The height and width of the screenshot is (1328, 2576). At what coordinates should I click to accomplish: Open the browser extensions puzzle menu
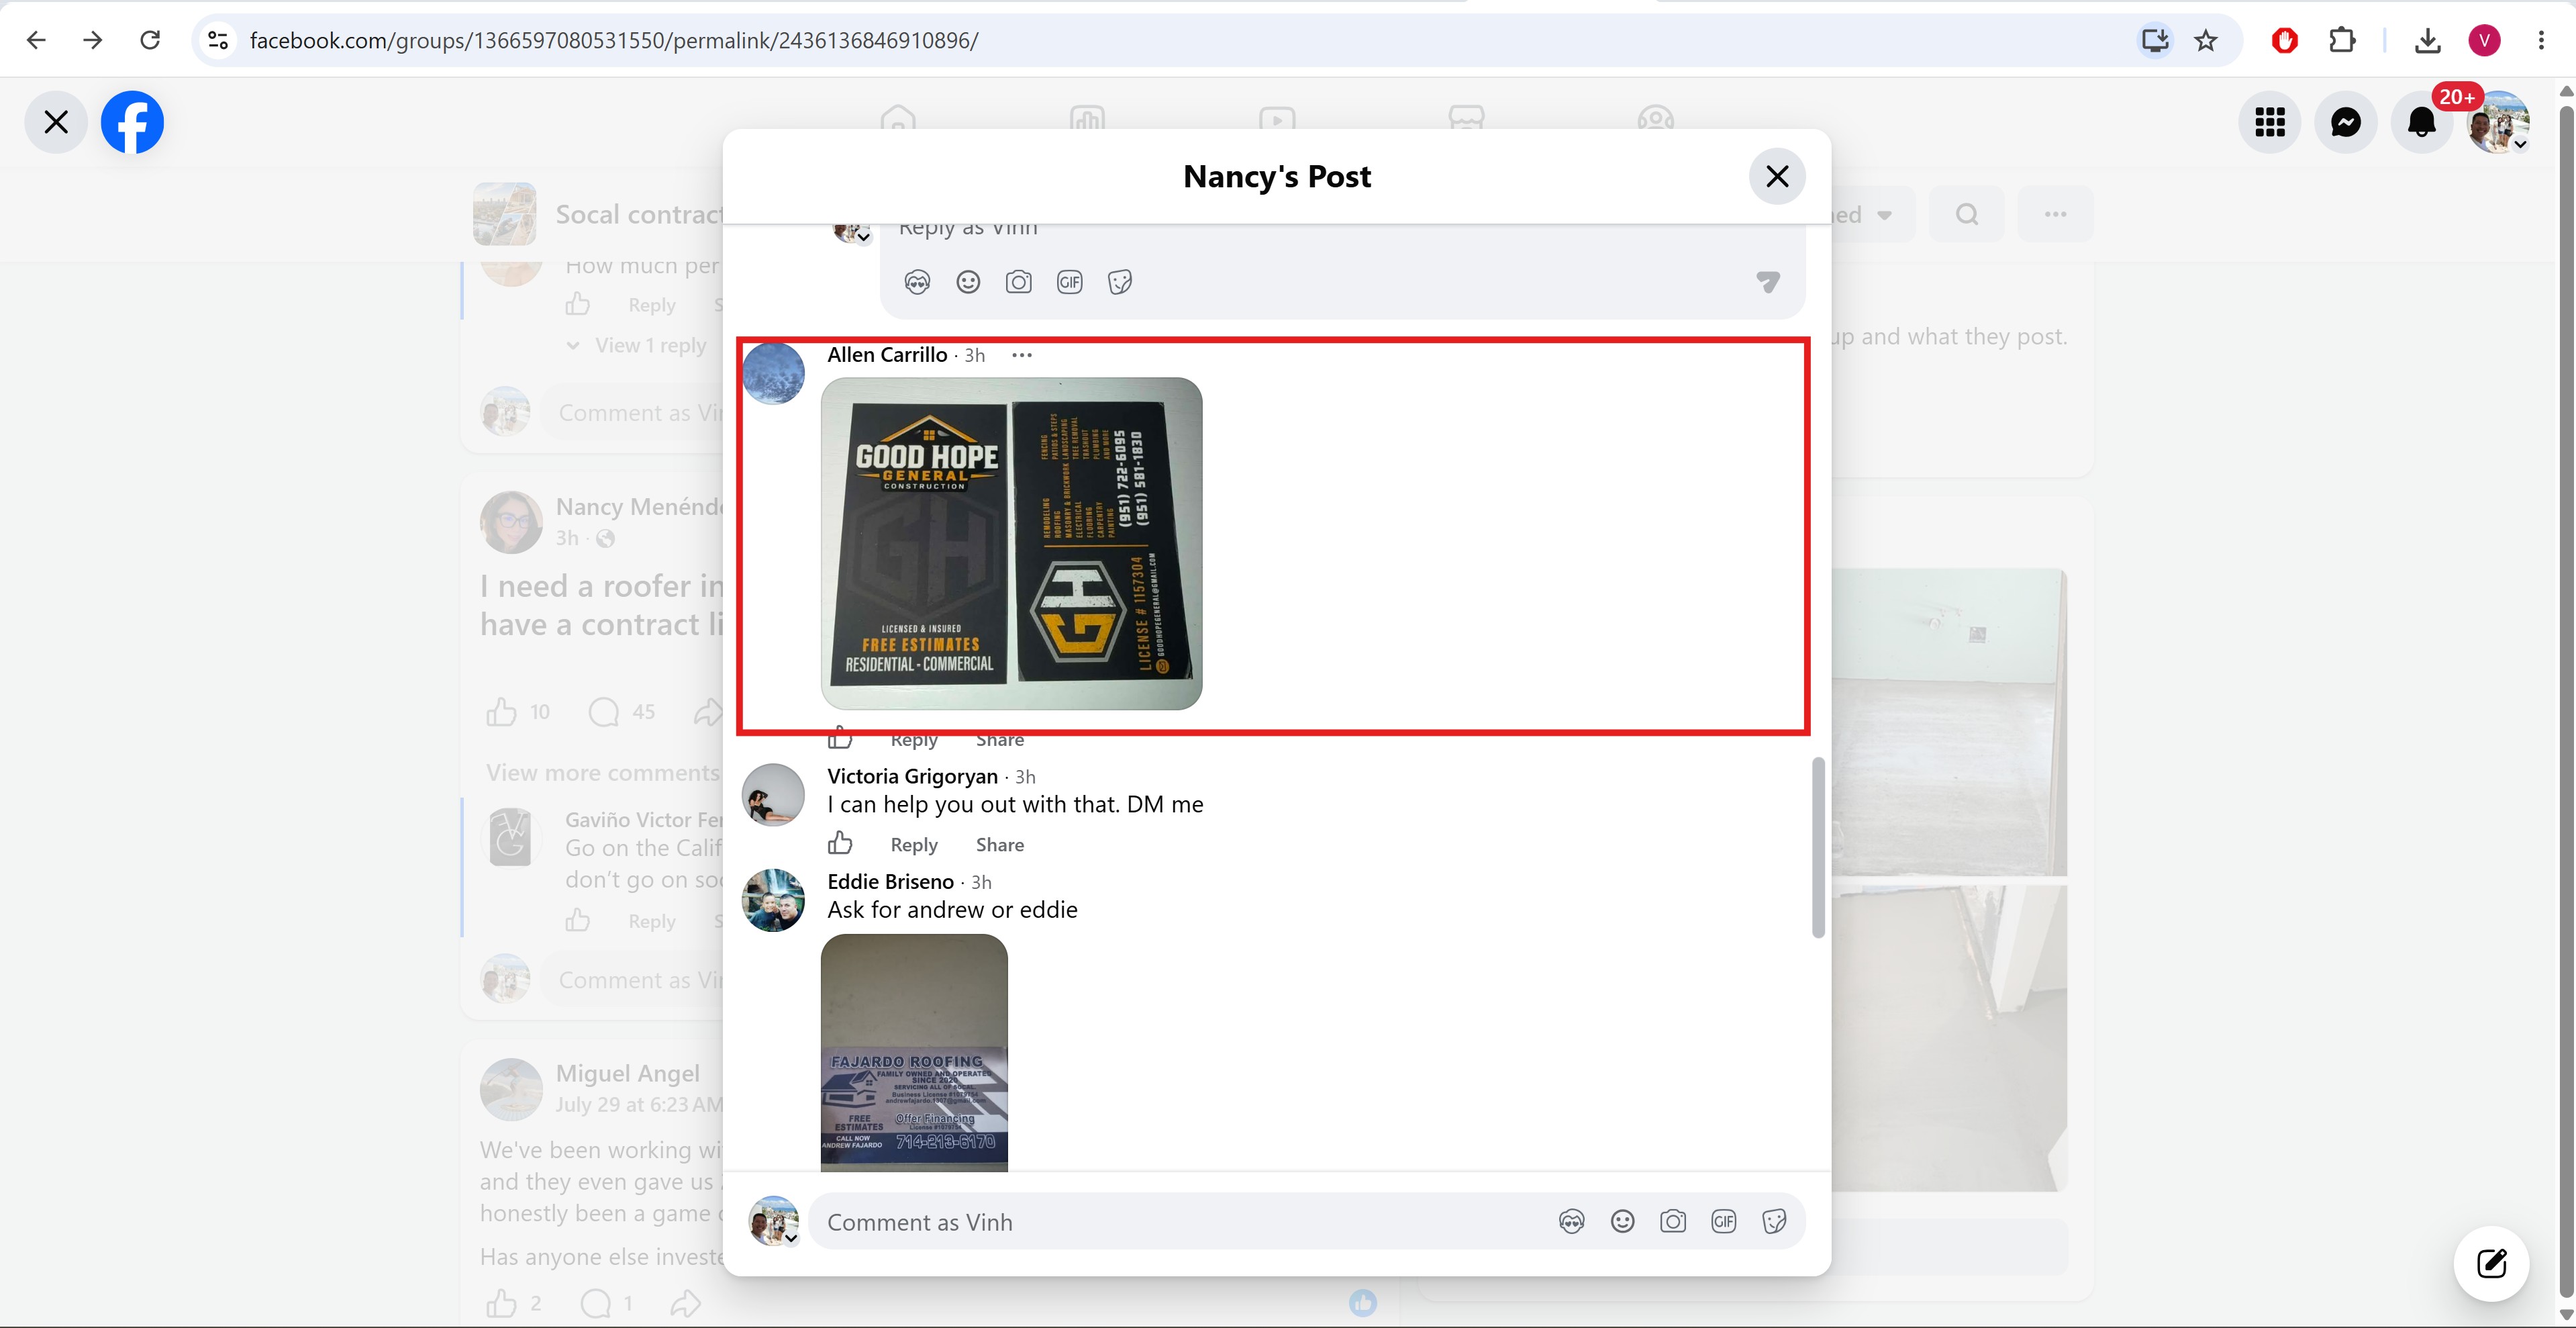(x=2342, y=40)
